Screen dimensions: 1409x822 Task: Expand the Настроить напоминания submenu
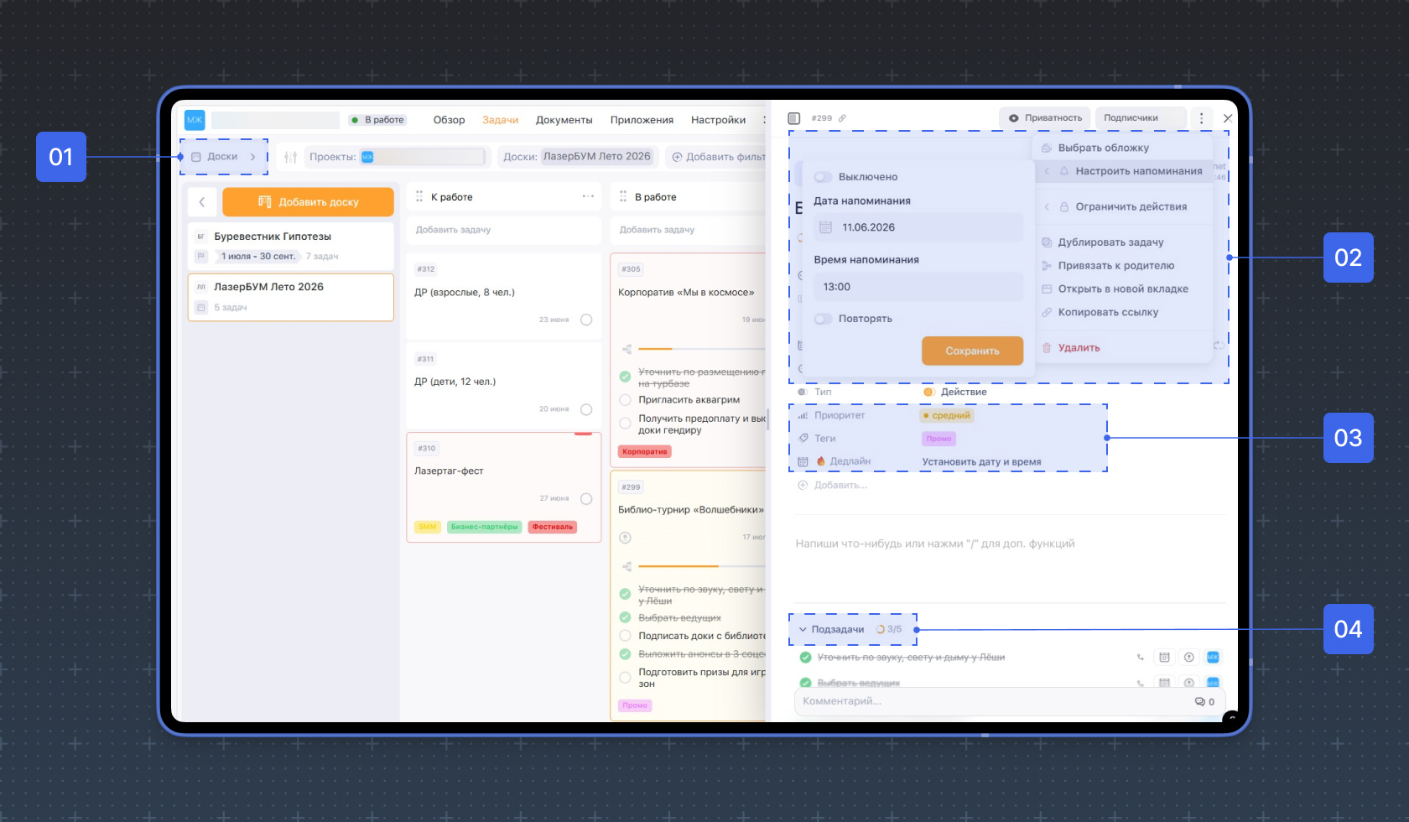click(1124, 171)
